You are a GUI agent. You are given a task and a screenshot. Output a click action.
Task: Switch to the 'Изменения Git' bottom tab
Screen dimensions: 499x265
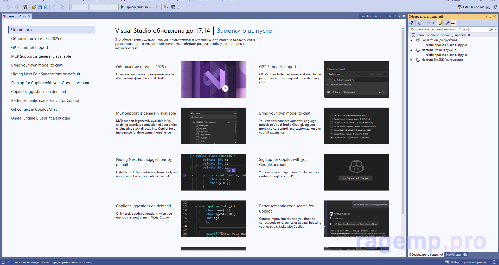coord(457,255)
